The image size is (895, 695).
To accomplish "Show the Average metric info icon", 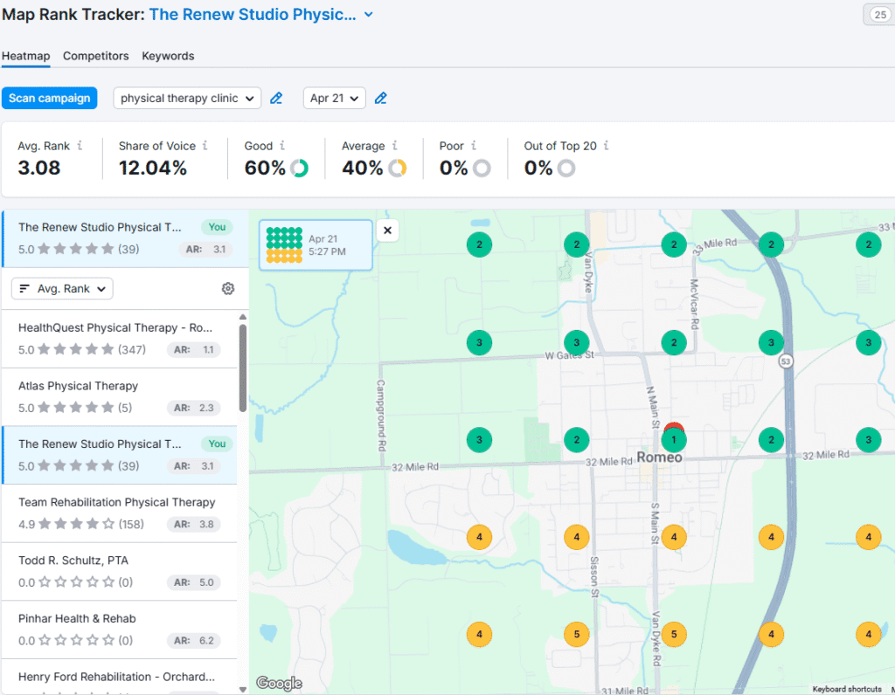I will [394, 146].
